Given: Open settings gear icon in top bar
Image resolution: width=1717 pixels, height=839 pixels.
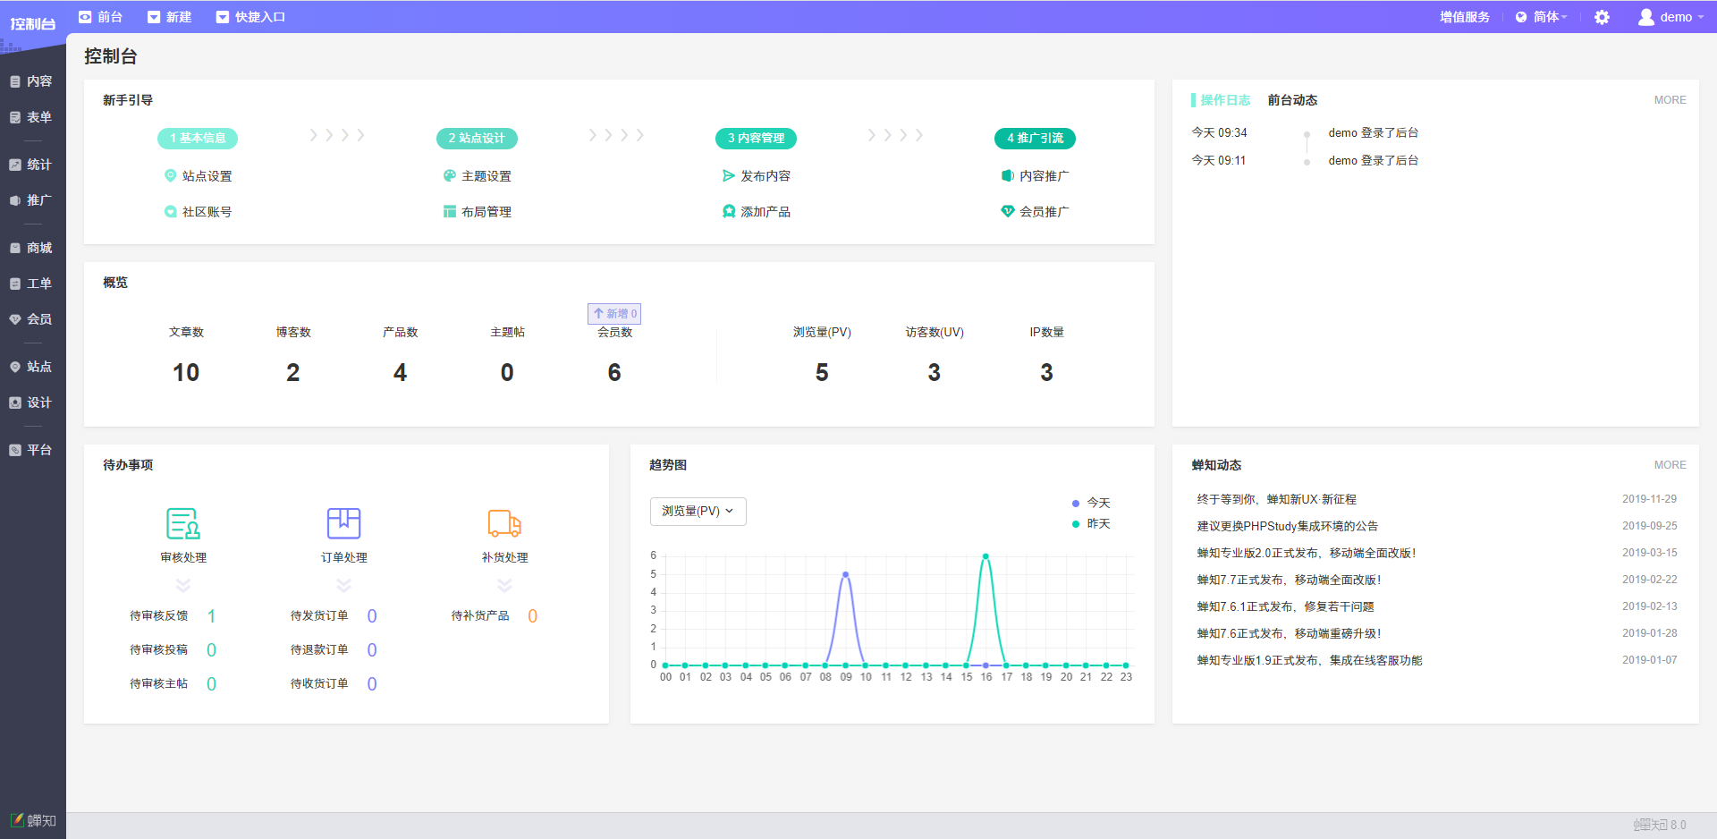Looking at the screenshot, I should [x=1602, y=17].
